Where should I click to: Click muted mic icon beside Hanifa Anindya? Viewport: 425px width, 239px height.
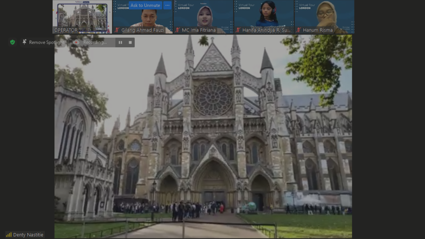click(x=238, y=30)
